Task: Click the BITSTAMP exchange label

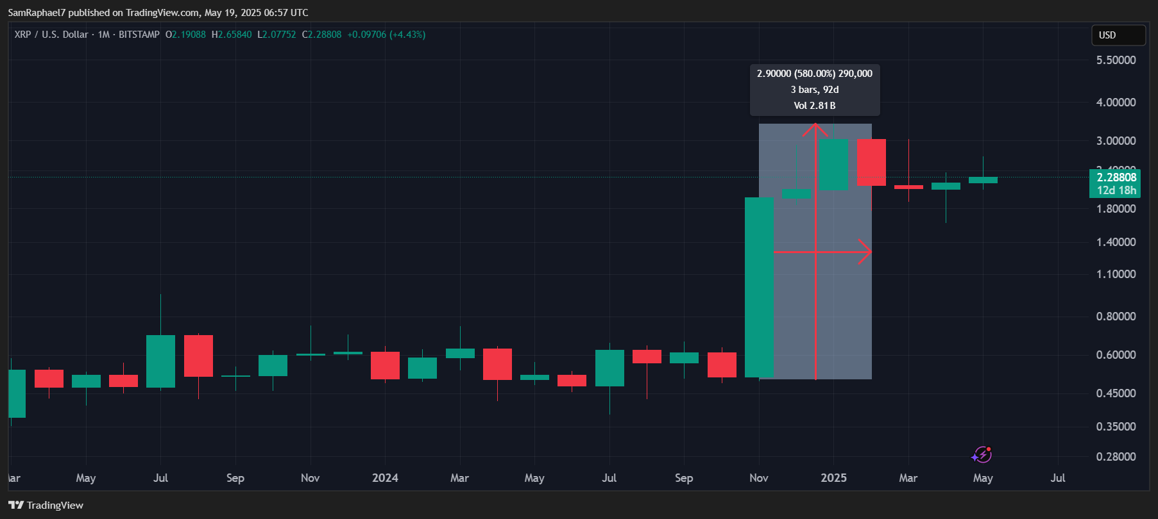Action: tap(139, 35)
